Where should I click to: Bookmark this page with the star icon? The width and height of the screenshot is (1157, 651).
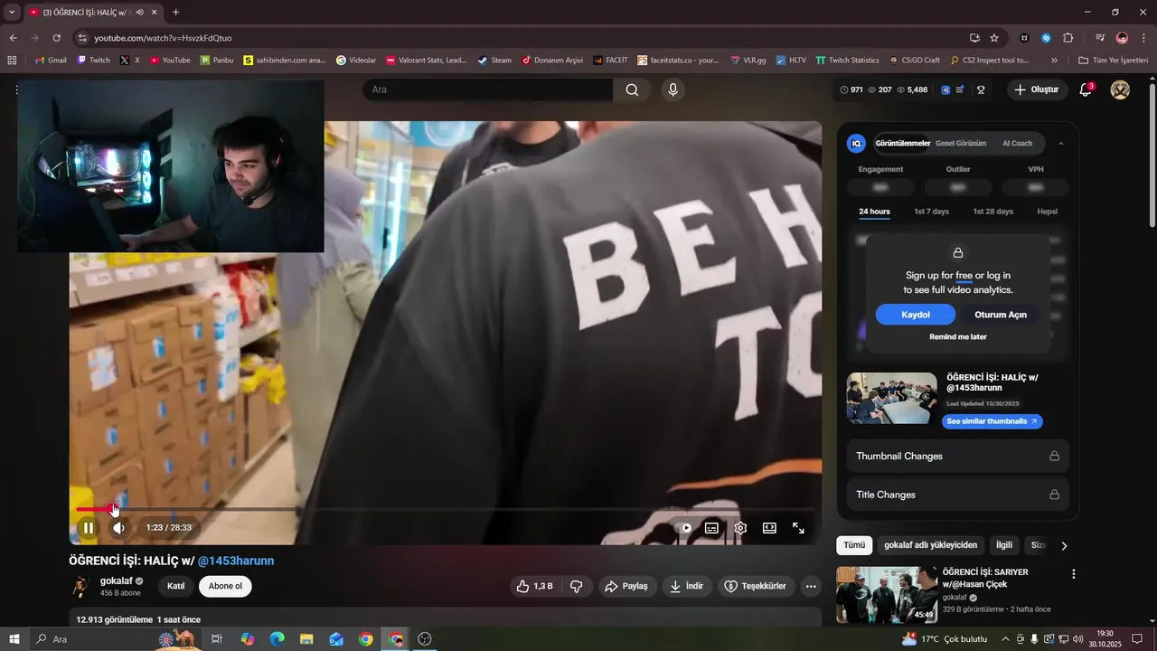[x=994, y=38]
